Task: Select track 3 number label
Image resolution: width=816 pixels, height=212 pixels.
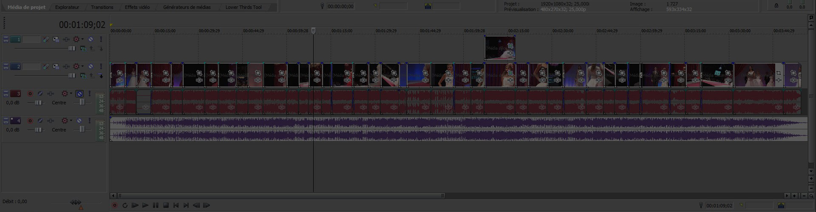Action: (15, 94)
